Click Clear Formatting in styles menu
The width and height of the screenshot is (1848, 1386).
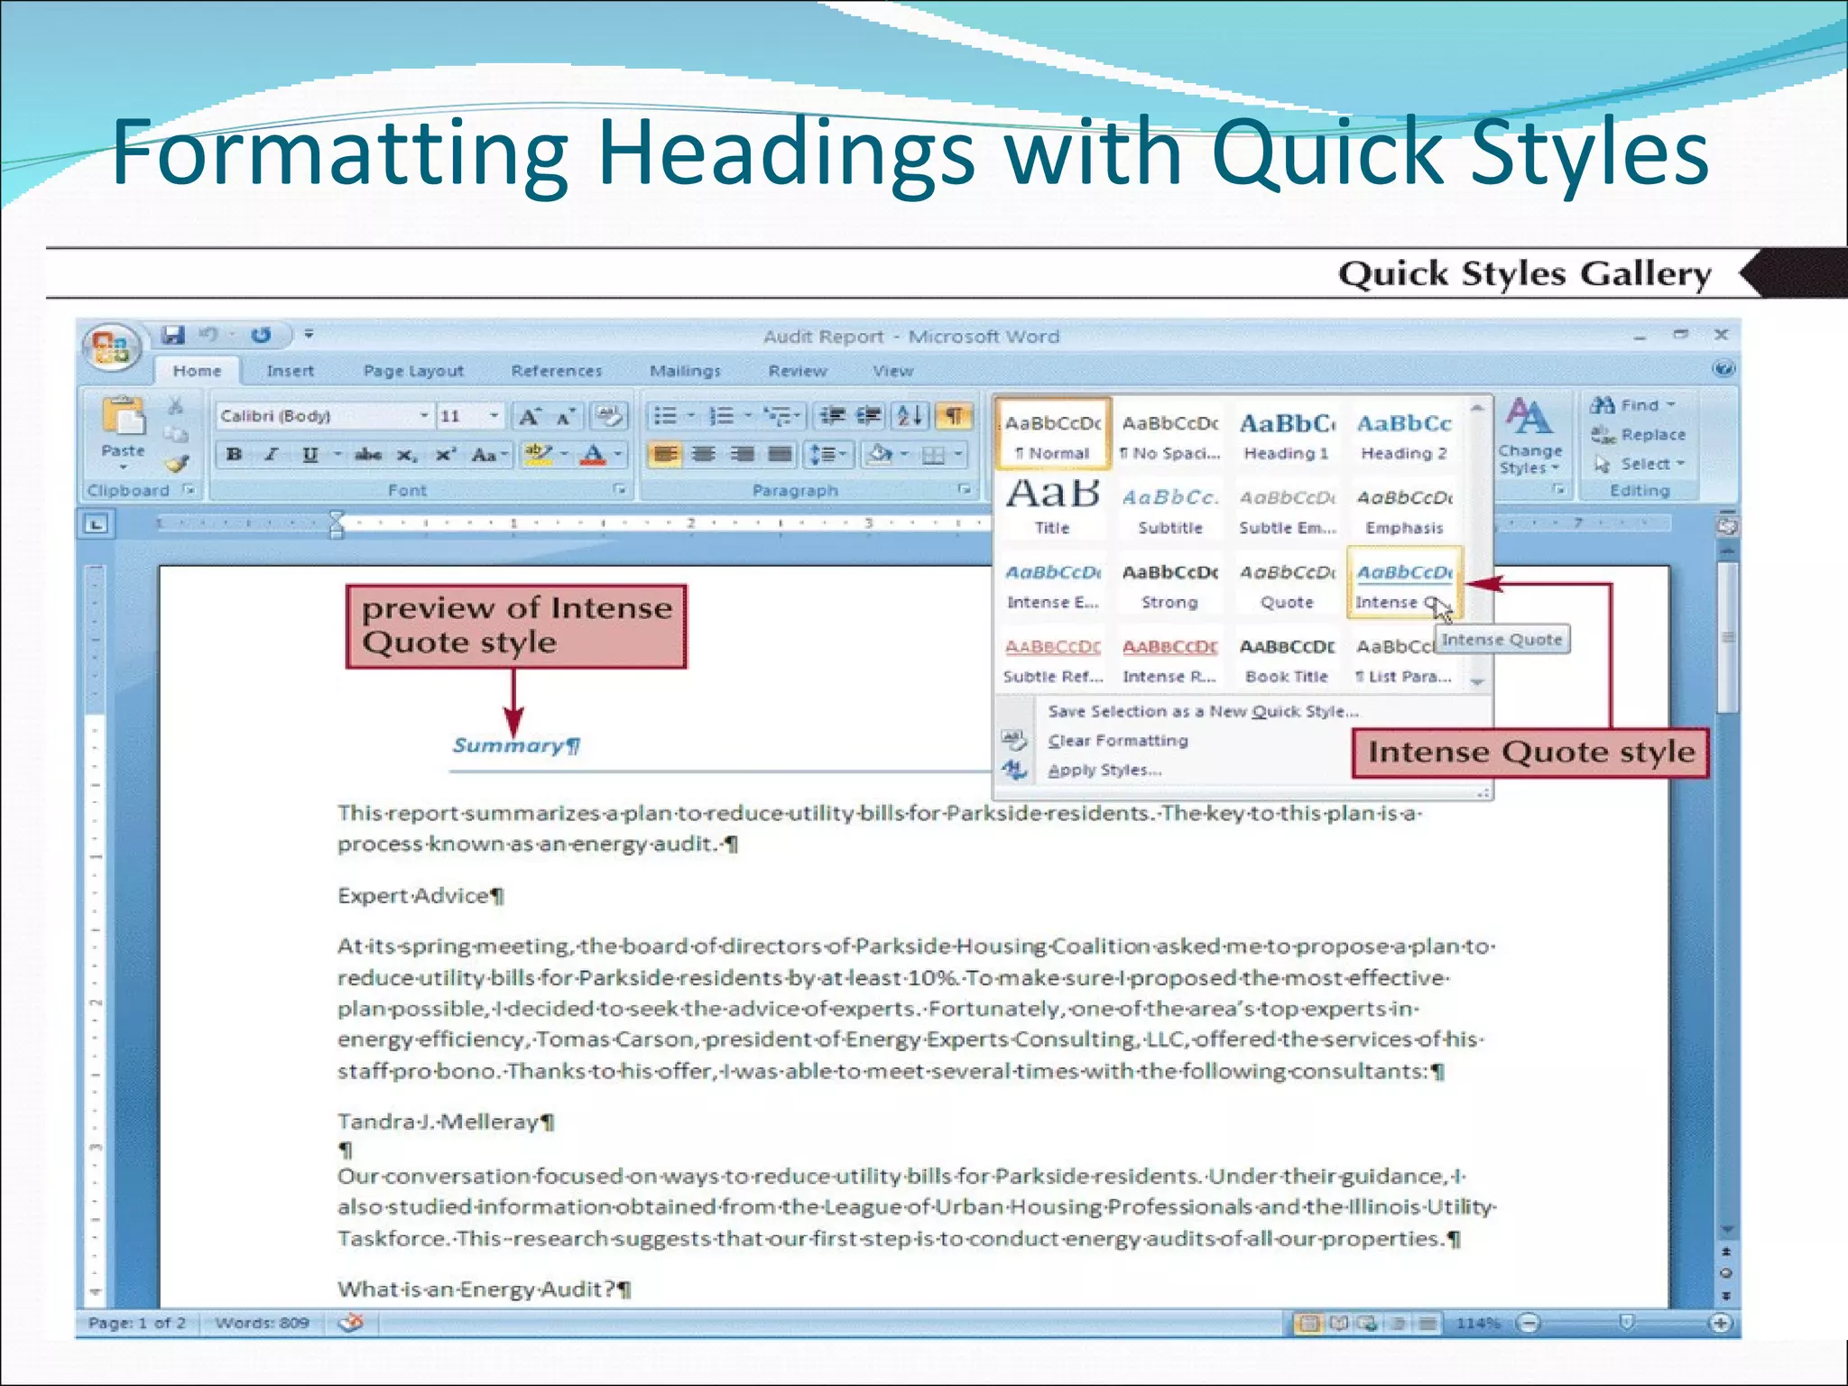(x=1117, y=741)
